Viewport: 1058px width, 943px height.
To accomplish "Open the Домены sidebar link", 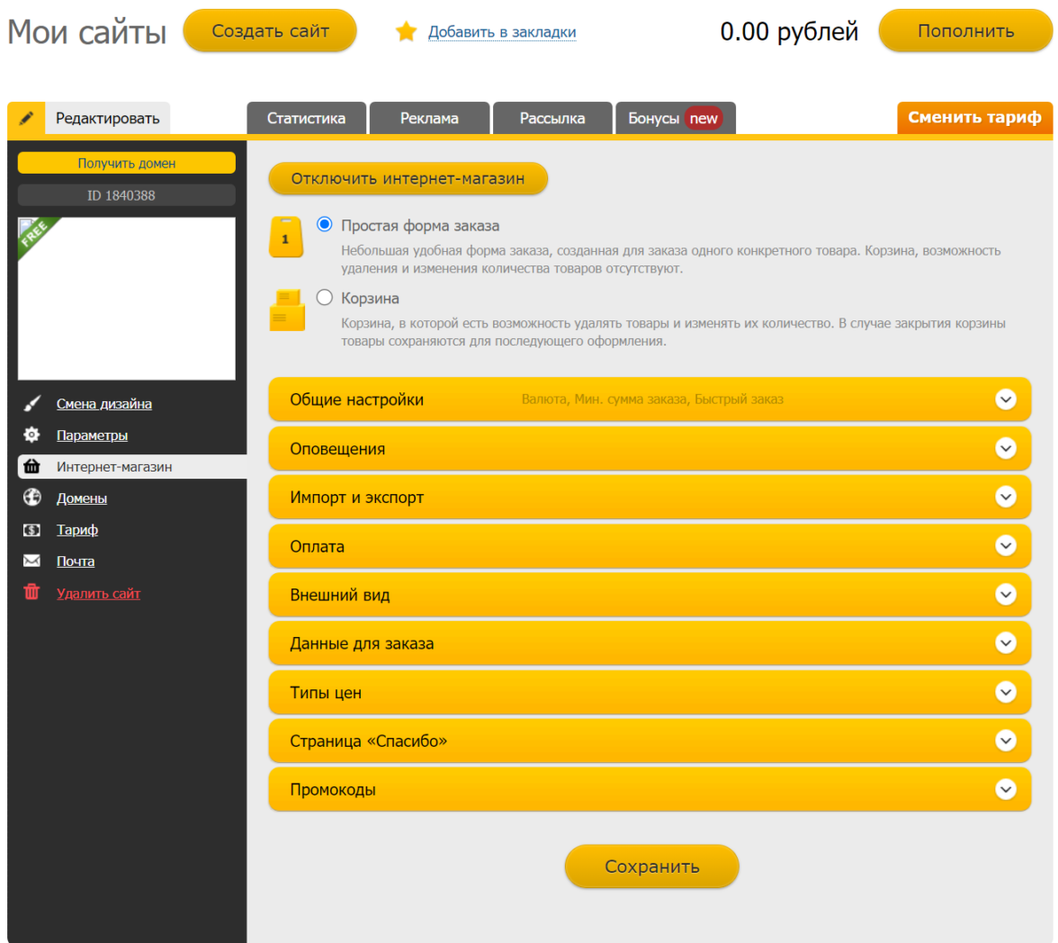I will [82, 498].
